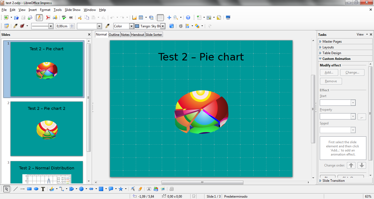Activate the Text tool
Screen dimensions: 374x199
point(43,189)
